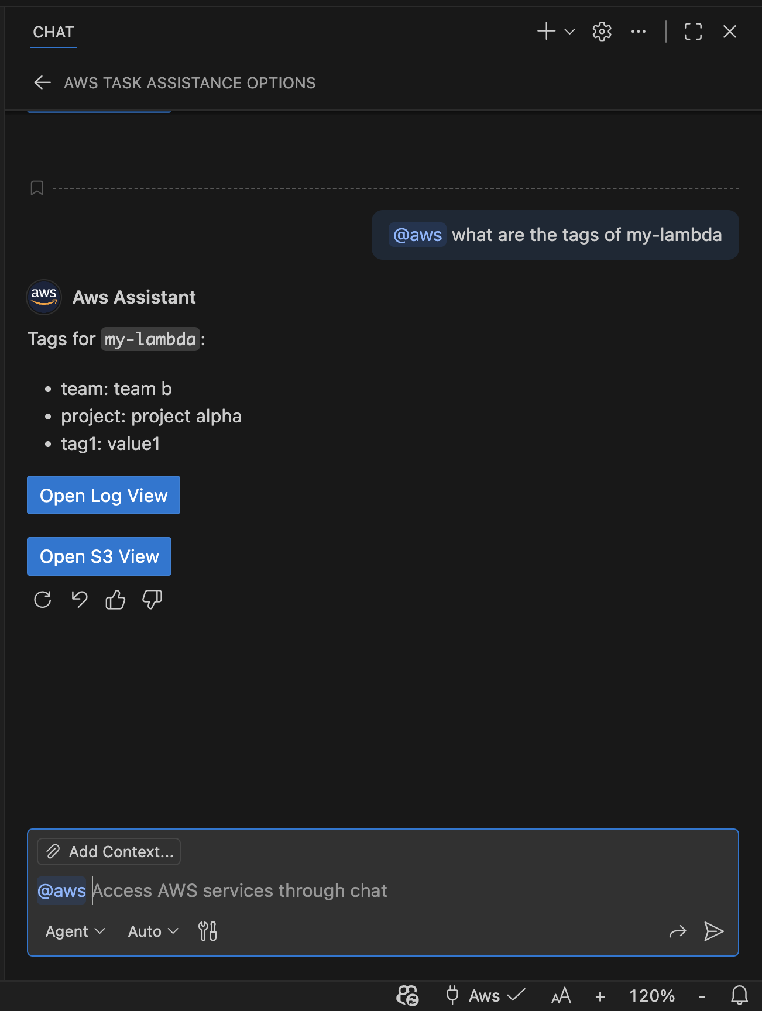Click the send-to arrow icon
The width and height of the screenshot is (762, 1011).
[677, 931]
